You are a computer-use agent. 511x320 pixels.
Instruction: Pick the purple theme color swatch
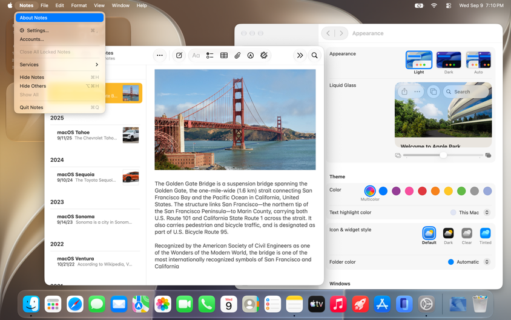[396, 191]
